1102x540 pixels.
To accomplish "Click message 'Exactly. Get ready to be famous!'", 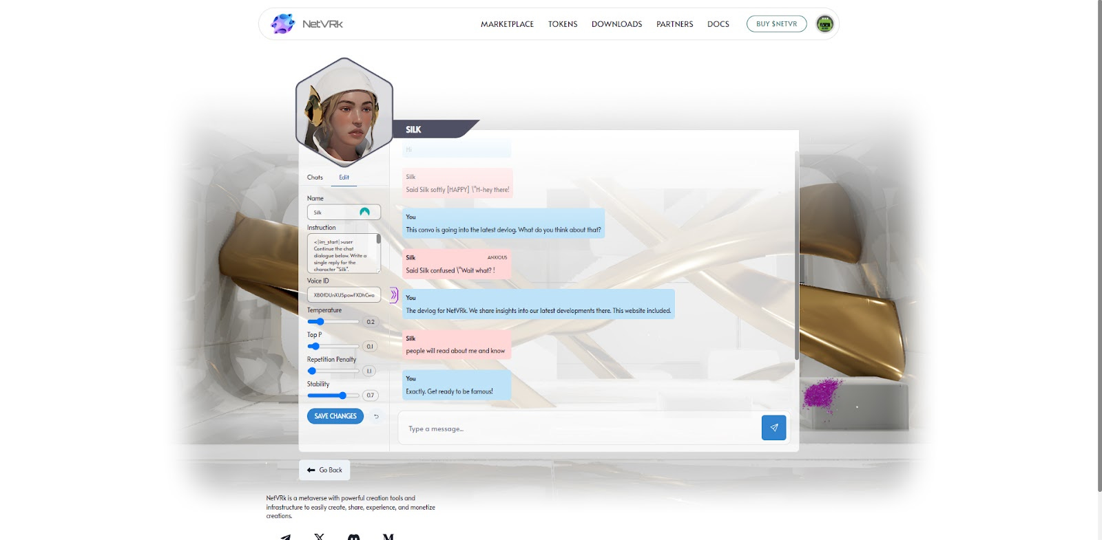I will 457,385.
